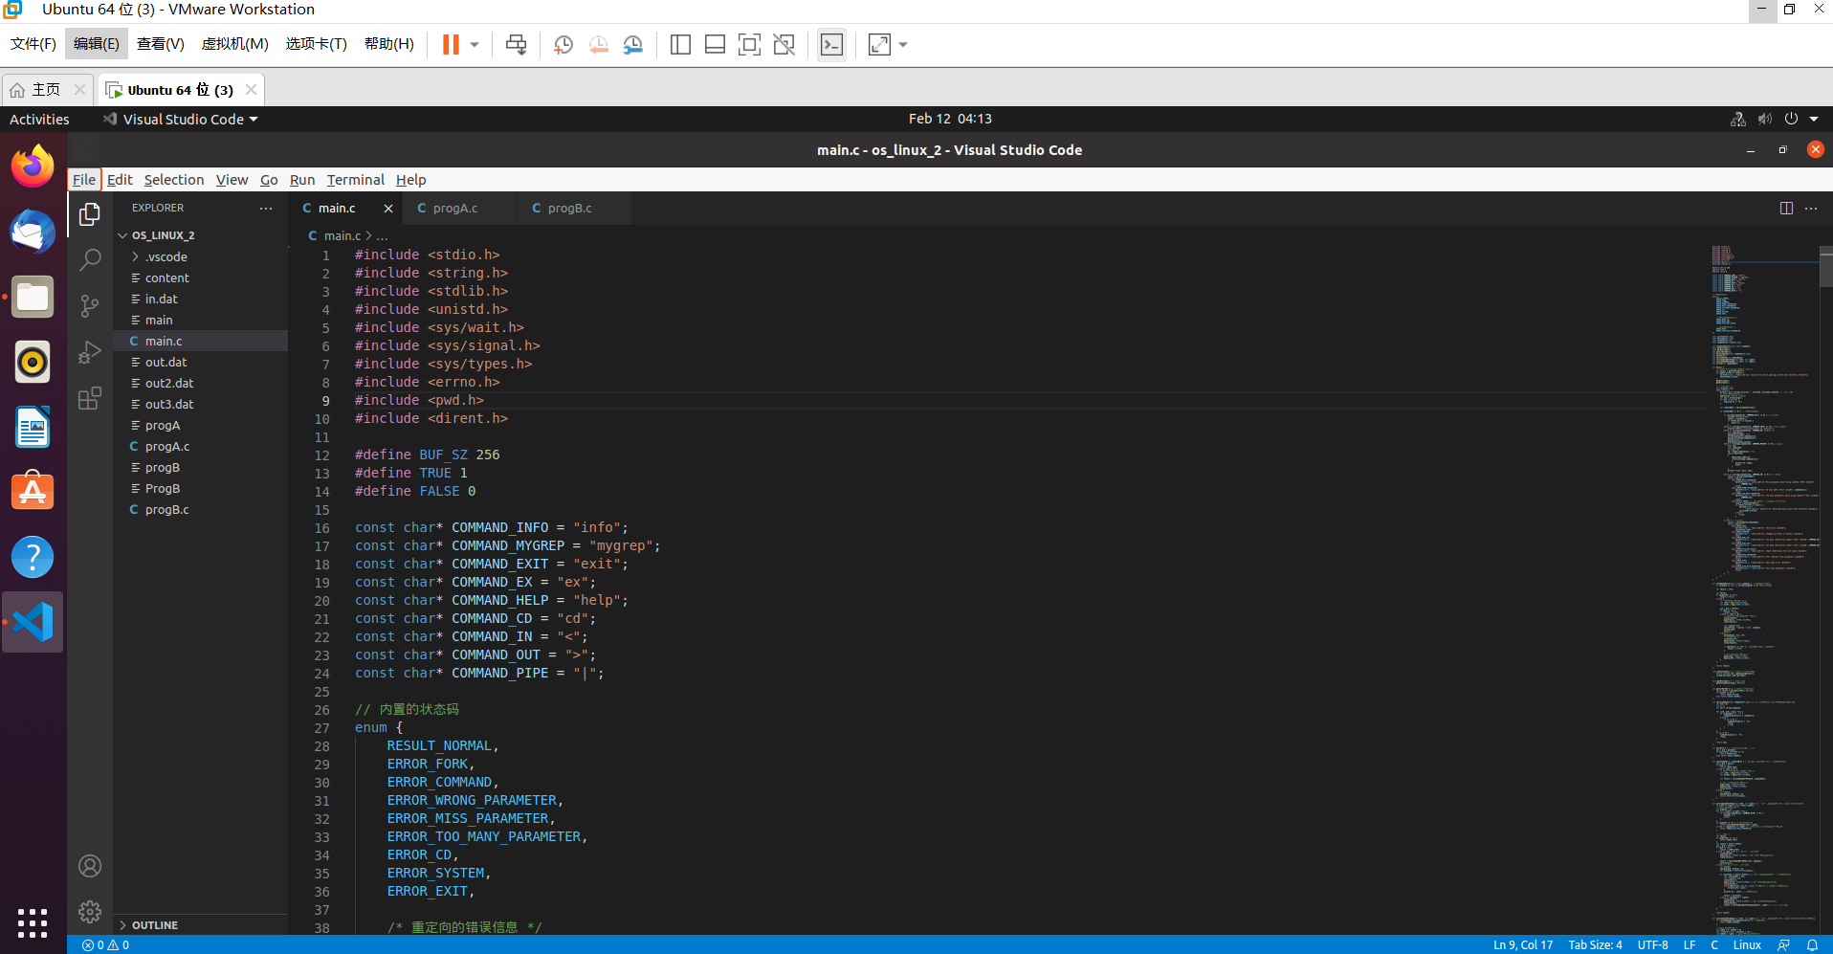
Task: Show Applications grid in the dock
Action: point(33,922)
